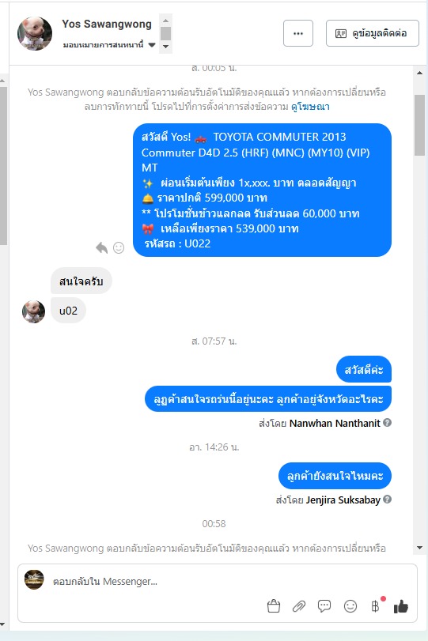Open Yos Sawangwong header profile picture
Image resolution: width=428 pixels, height=641 pixels.
click(35, 33)
